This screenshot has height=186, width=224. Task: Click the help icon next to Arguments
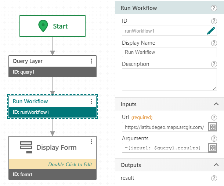pyautogui.click(x=214, y=138)
